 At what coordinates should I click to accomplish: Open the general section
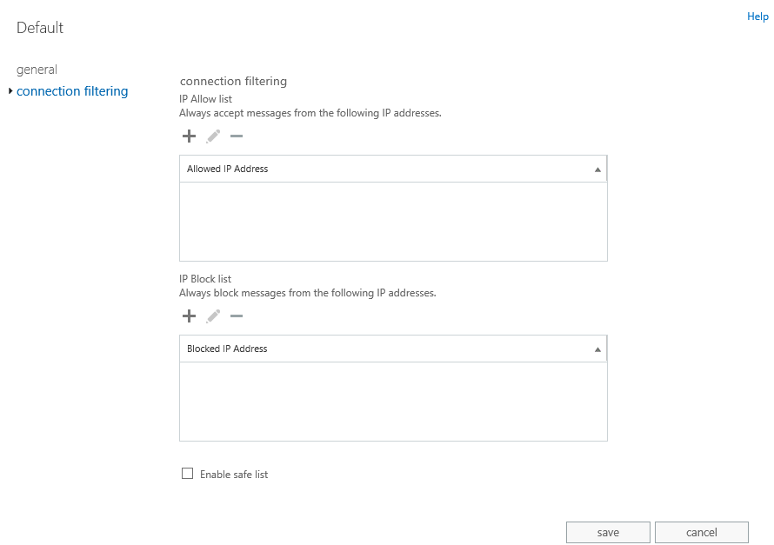click(x=37, y=70)
